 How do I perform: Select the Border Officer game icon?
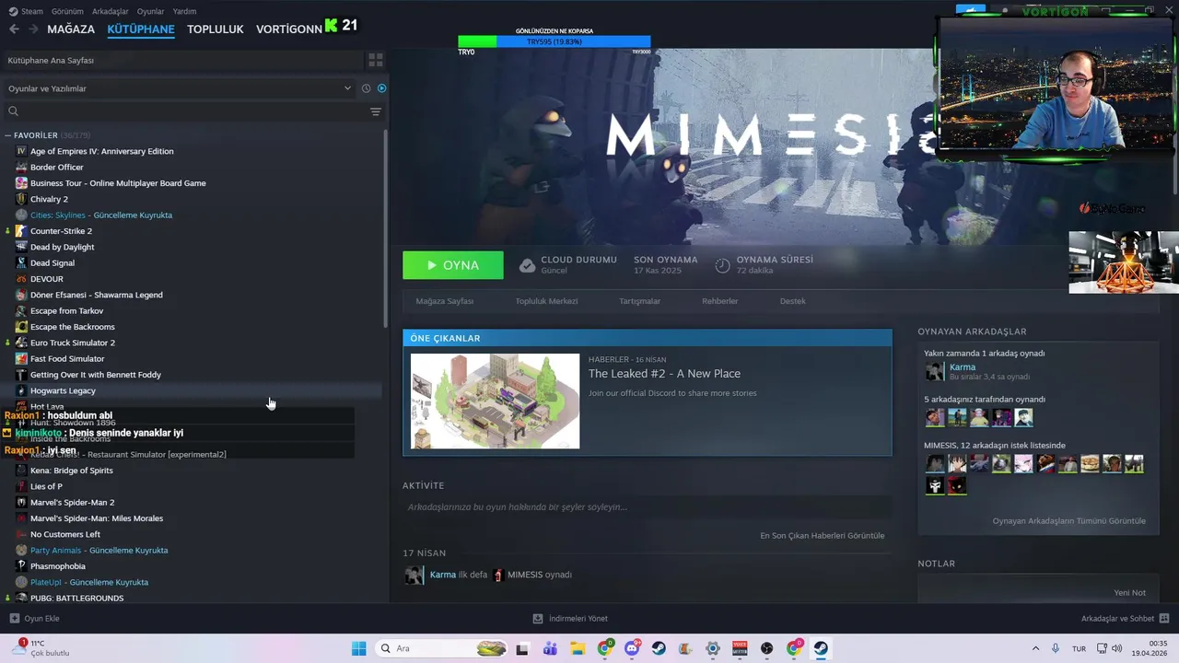click(21, 167)
